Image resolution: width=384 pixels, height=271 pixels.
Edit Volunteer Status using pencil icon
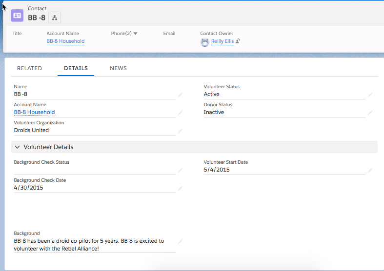(370, 95)
